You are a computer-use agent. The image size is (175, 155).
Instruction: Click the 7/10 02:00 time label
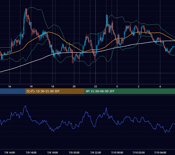[139, 152]
